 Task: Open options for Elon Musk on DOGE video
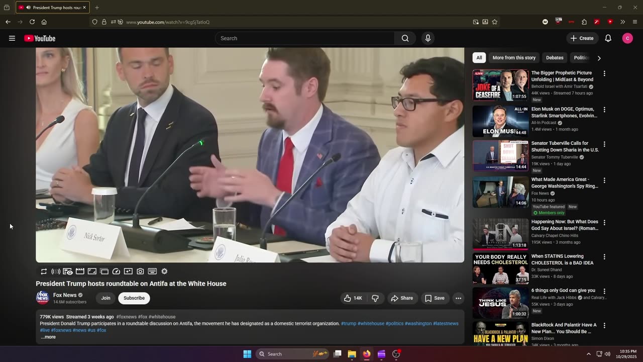coord(604,110)
